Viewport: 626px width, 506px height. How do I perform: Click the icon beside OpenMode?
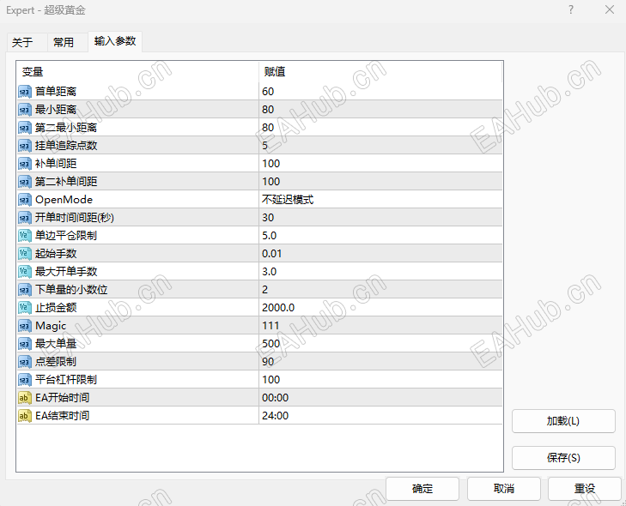click(x=24, y=200)
